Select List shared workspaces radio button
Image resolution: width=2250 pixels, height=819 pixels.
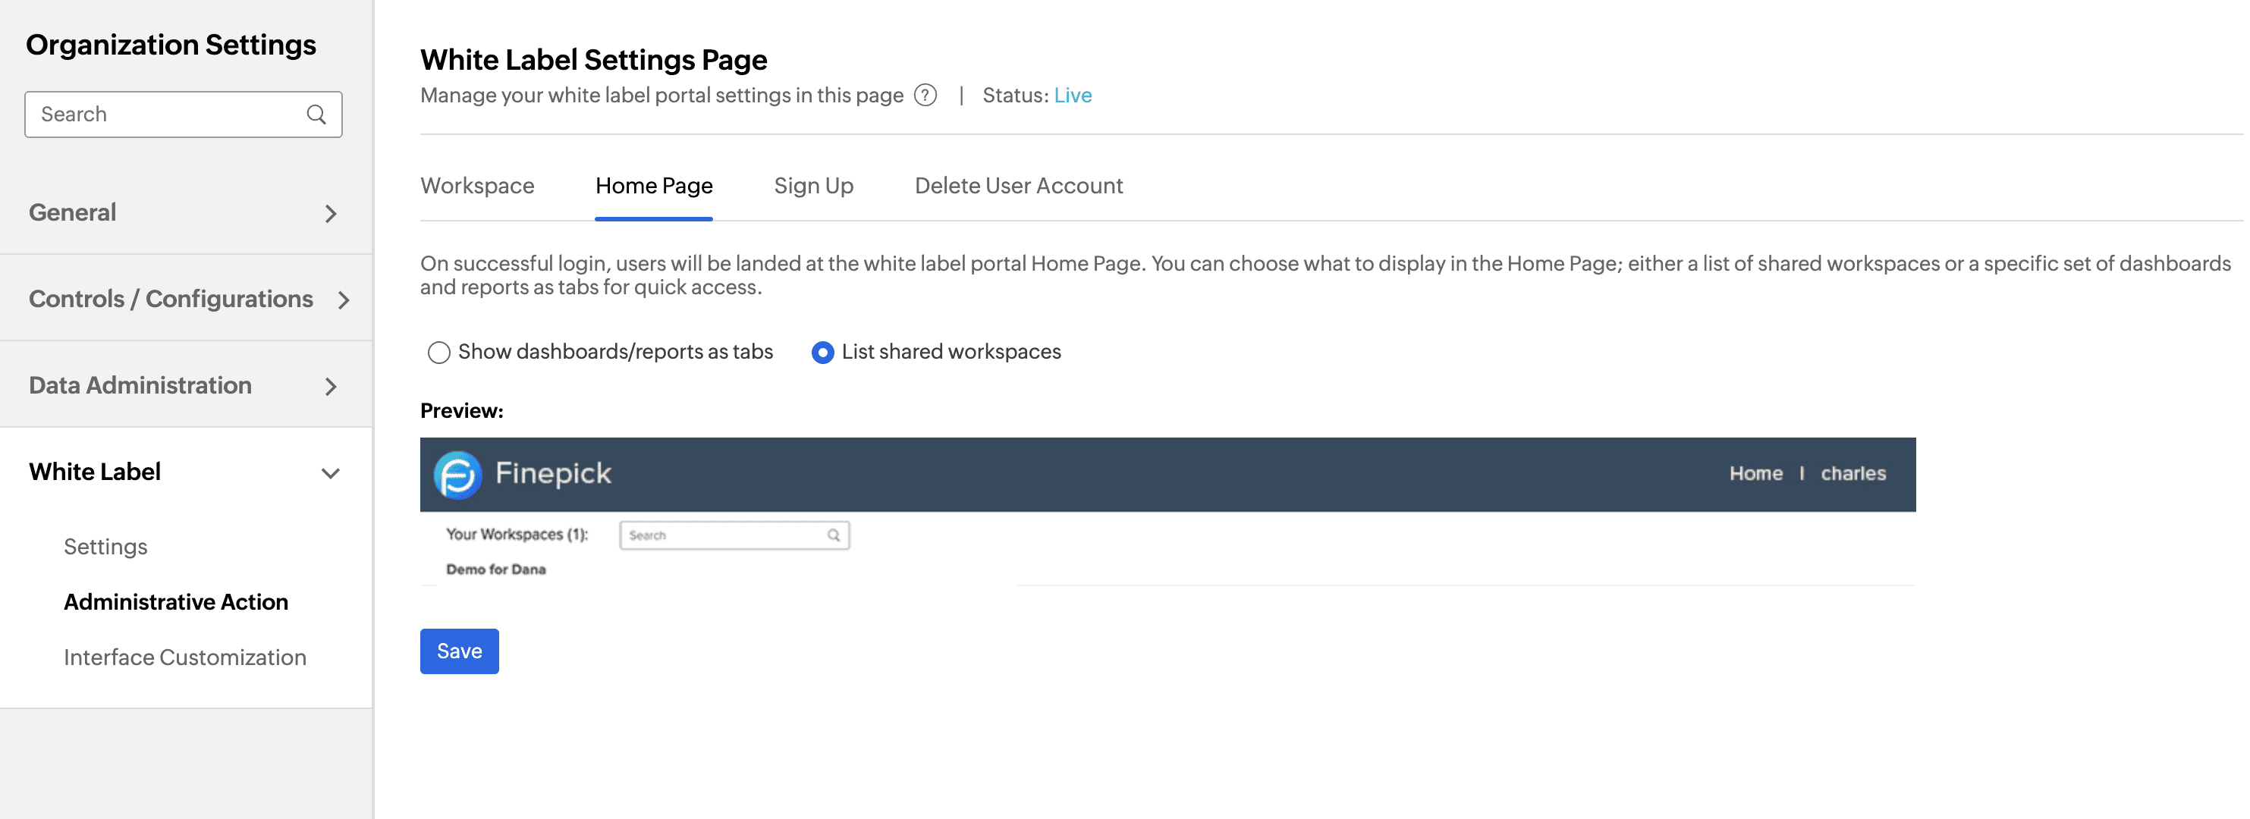click(822, 352)
